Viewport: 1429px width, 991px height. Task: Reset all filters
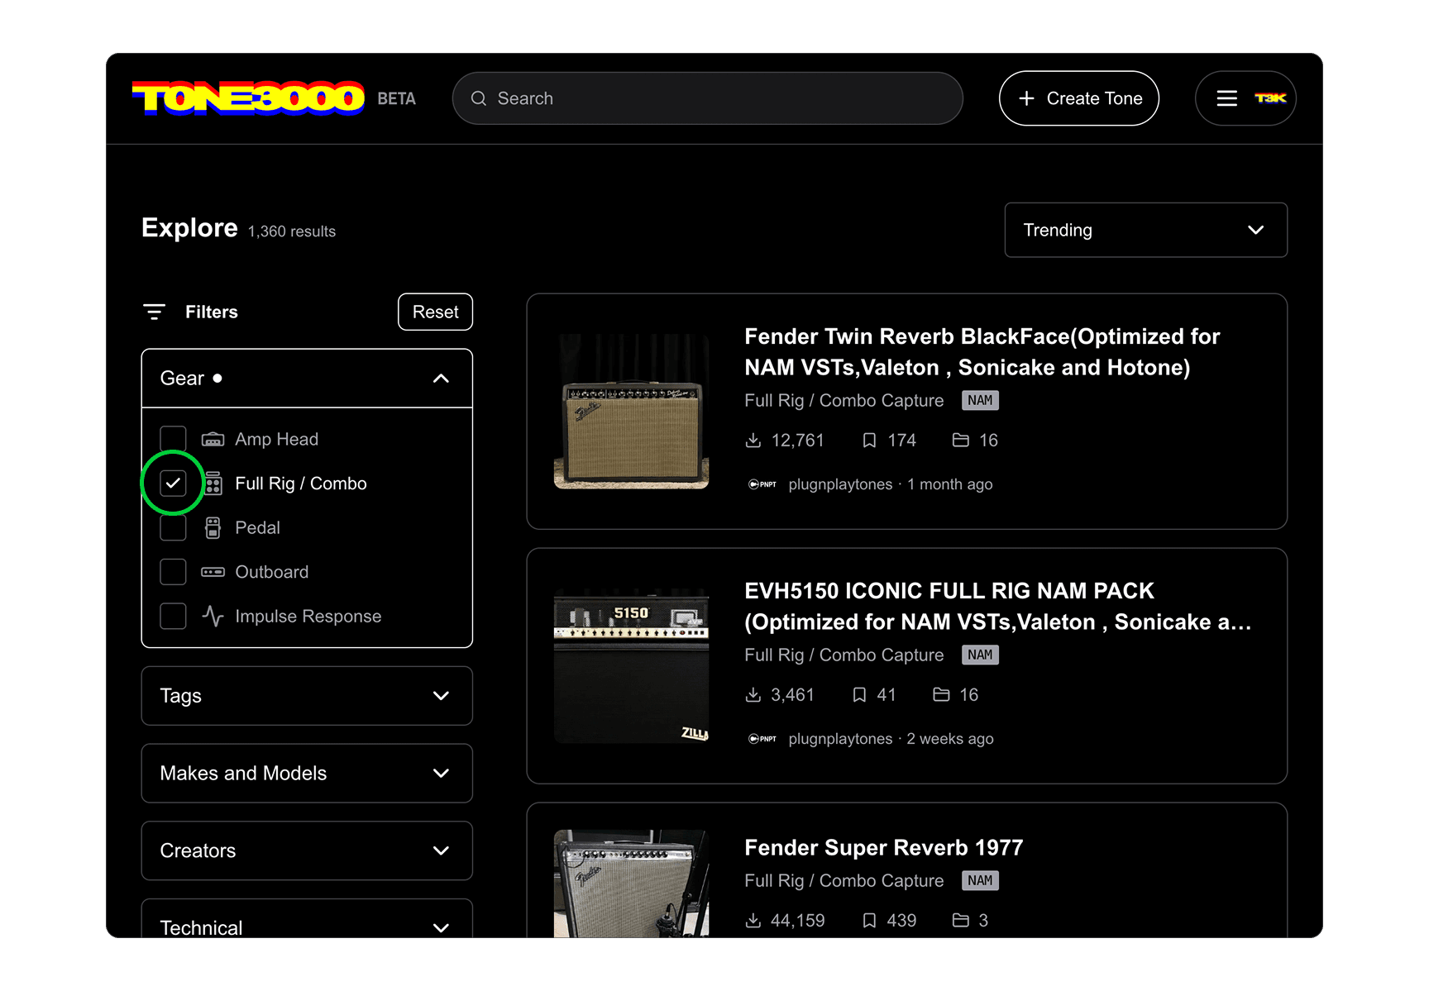[435, 312]
